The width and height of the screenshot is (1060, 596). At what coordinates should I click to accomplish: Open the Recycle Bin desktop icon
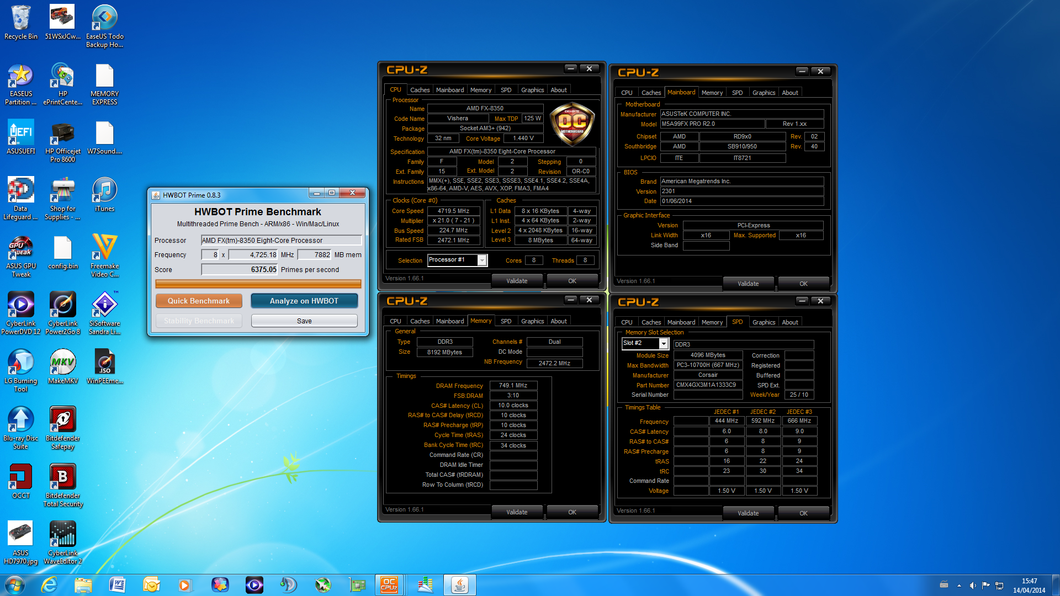(x=21, y=23)
